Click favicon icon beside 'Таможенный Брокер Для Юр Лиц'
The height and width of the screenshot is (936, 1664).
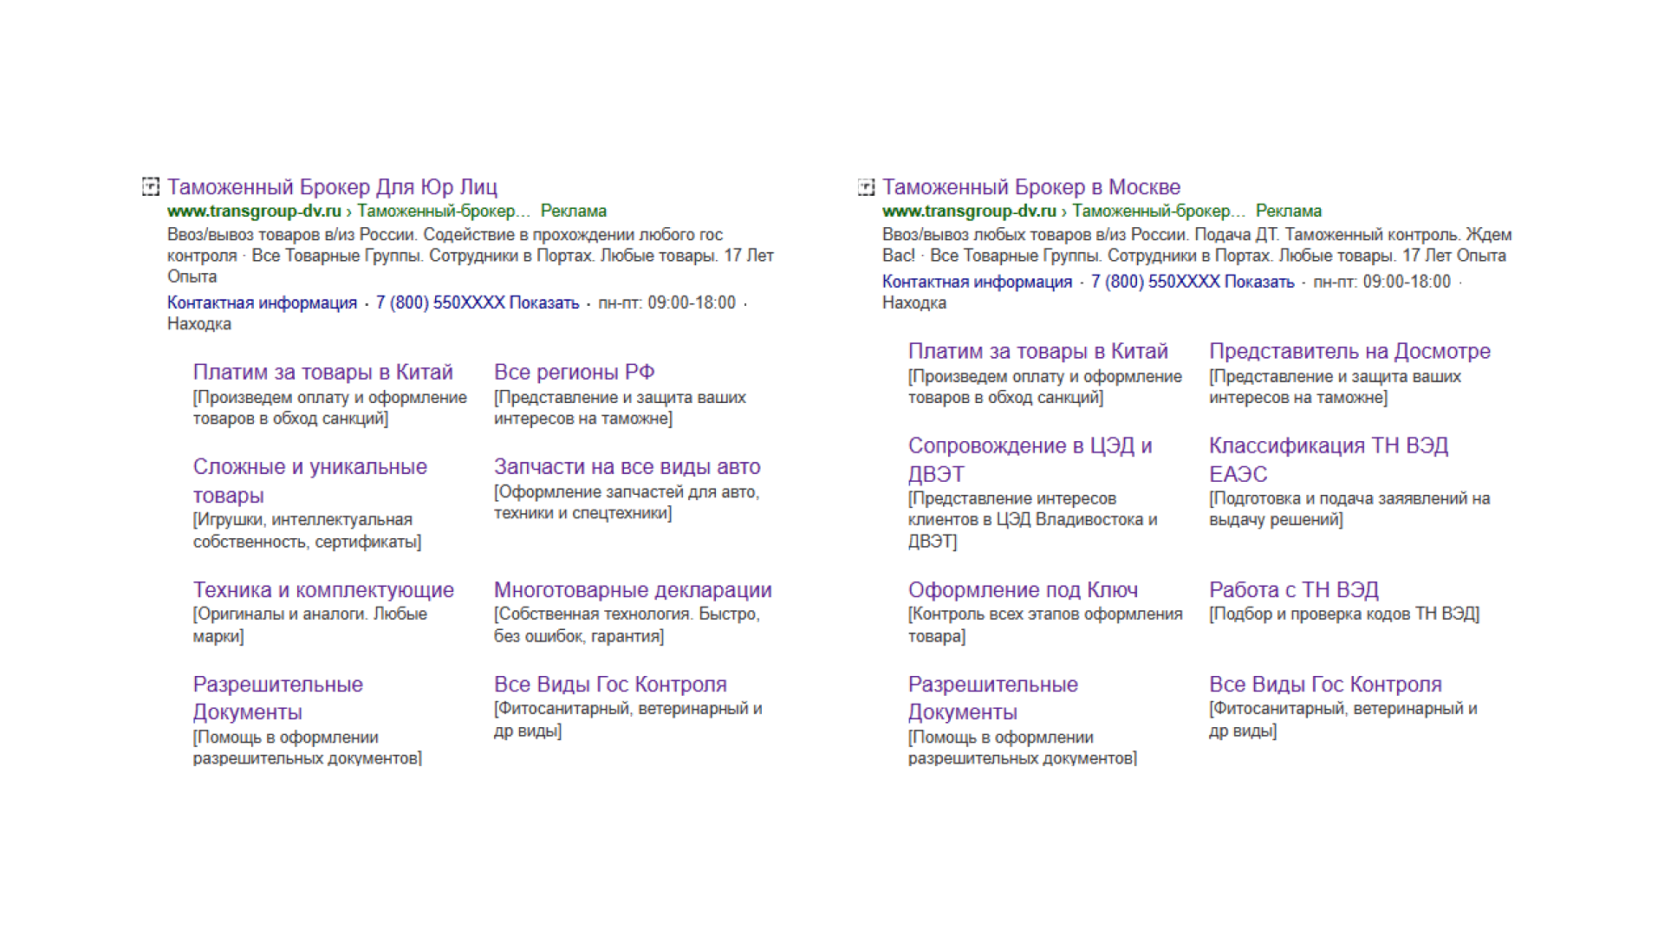click(x=151, y=186)
